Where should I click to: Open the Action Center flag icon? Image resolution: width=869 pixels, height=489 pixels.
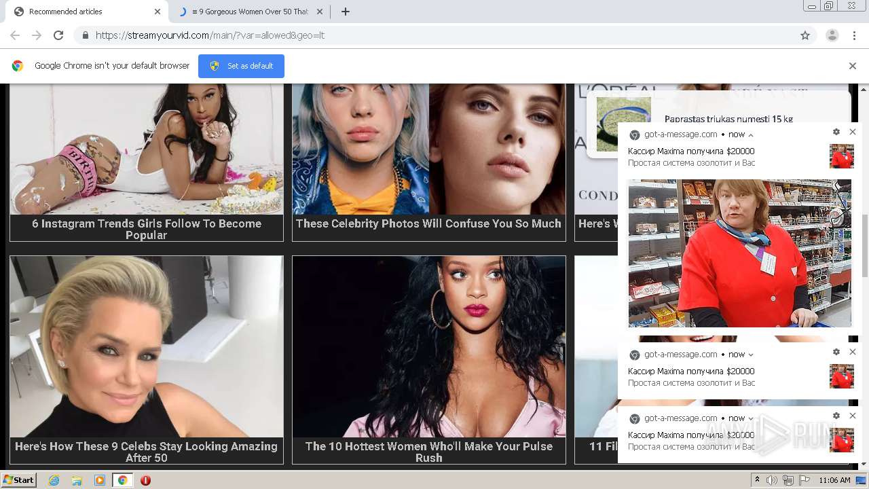point(805,480)
